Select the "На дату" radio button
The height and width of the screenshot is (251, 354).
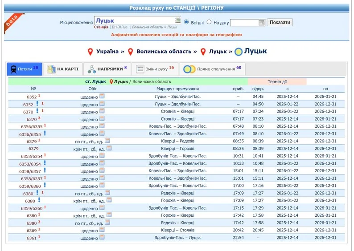pyautogui.click(x=209, y=22)
